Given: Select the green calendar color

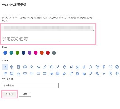Looking at the screenshot, I should 17,53.
